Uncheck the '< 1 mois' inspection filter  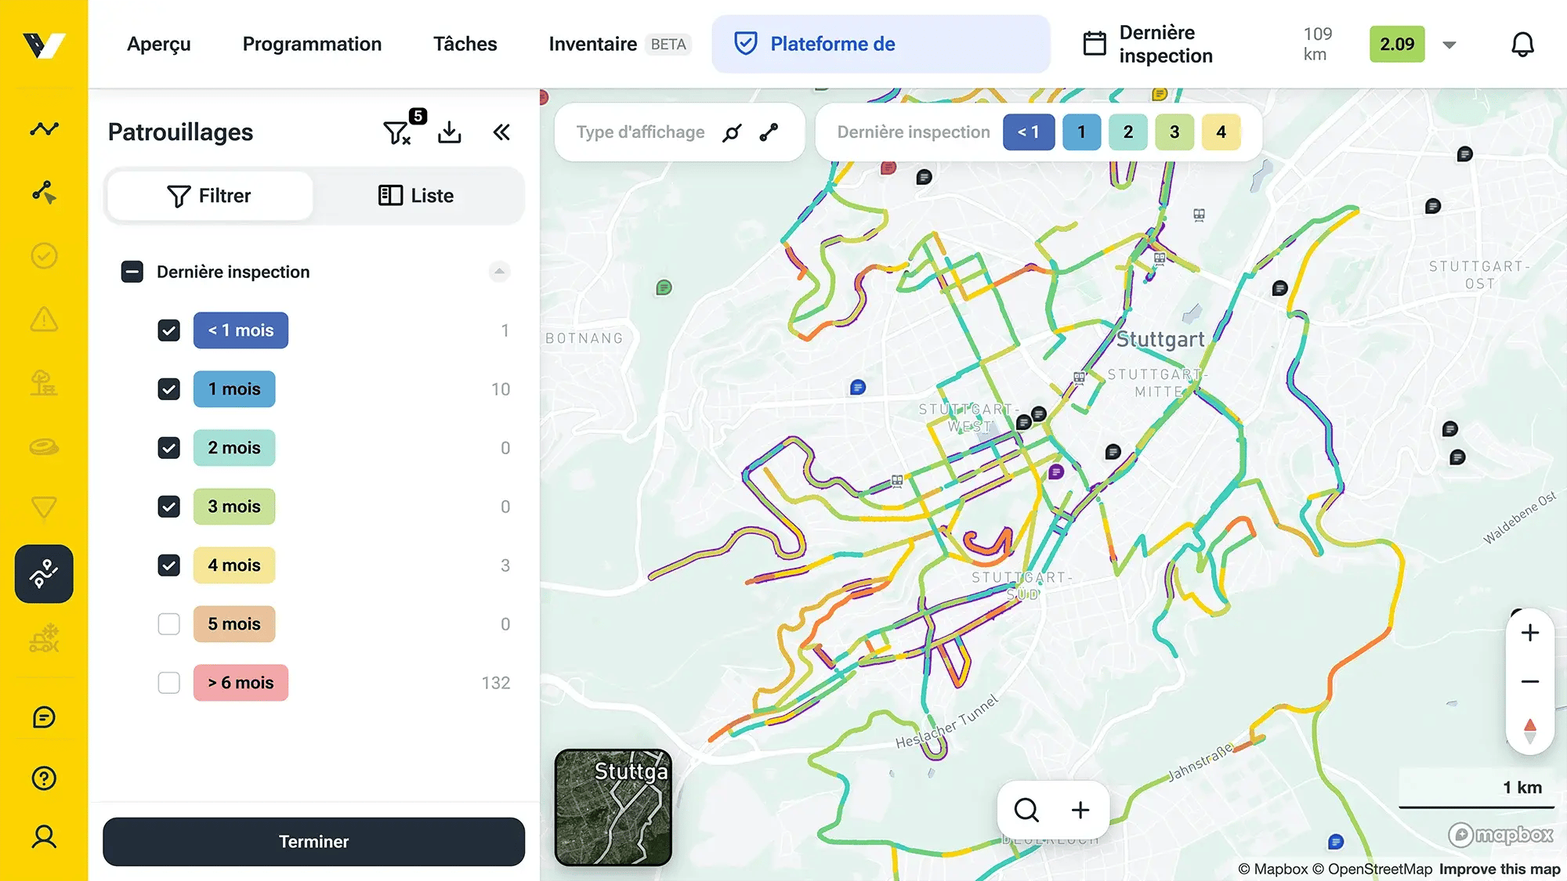[x=168, y=330]
